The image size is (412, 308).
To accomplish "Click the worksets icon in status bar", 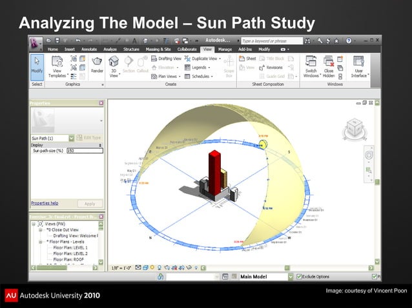I will 161,277.
